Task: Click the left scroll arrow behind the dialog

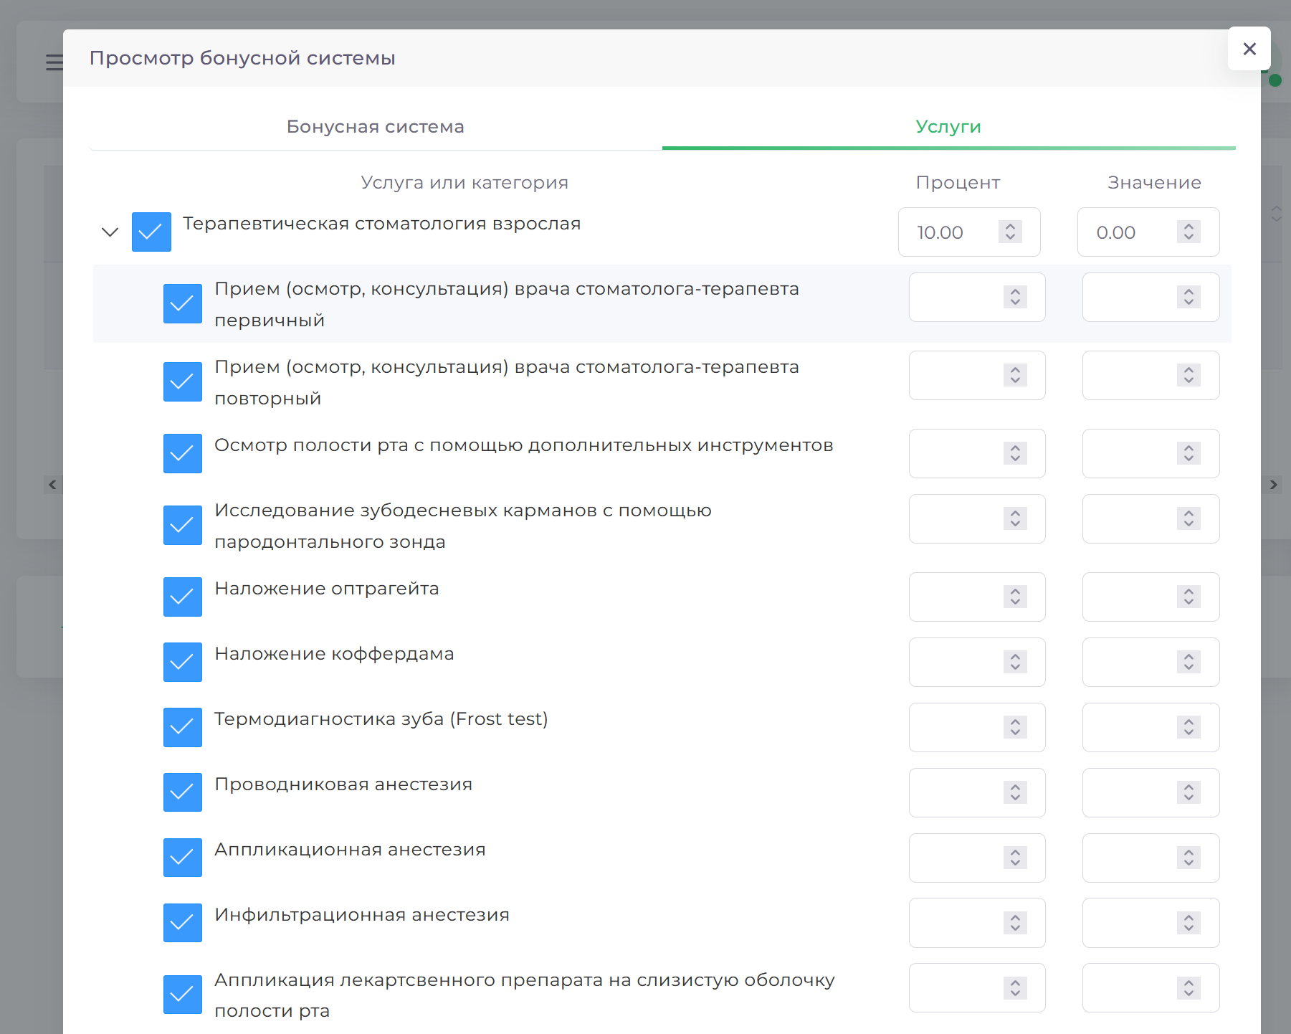Action: click(x=52, y=485)
